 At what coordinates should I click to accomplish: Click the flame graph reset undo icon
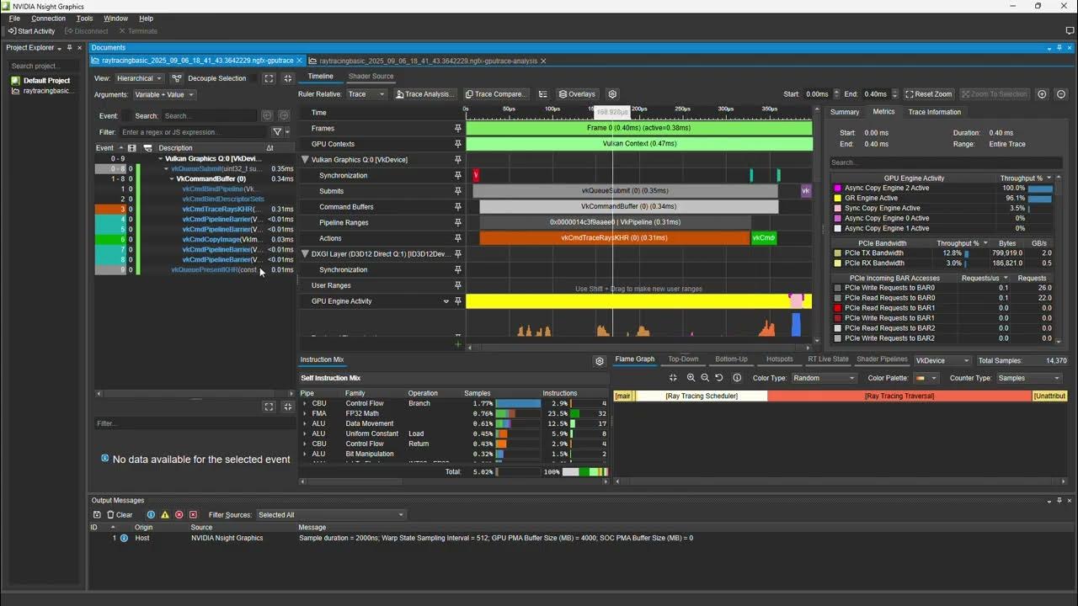point(719,378)
